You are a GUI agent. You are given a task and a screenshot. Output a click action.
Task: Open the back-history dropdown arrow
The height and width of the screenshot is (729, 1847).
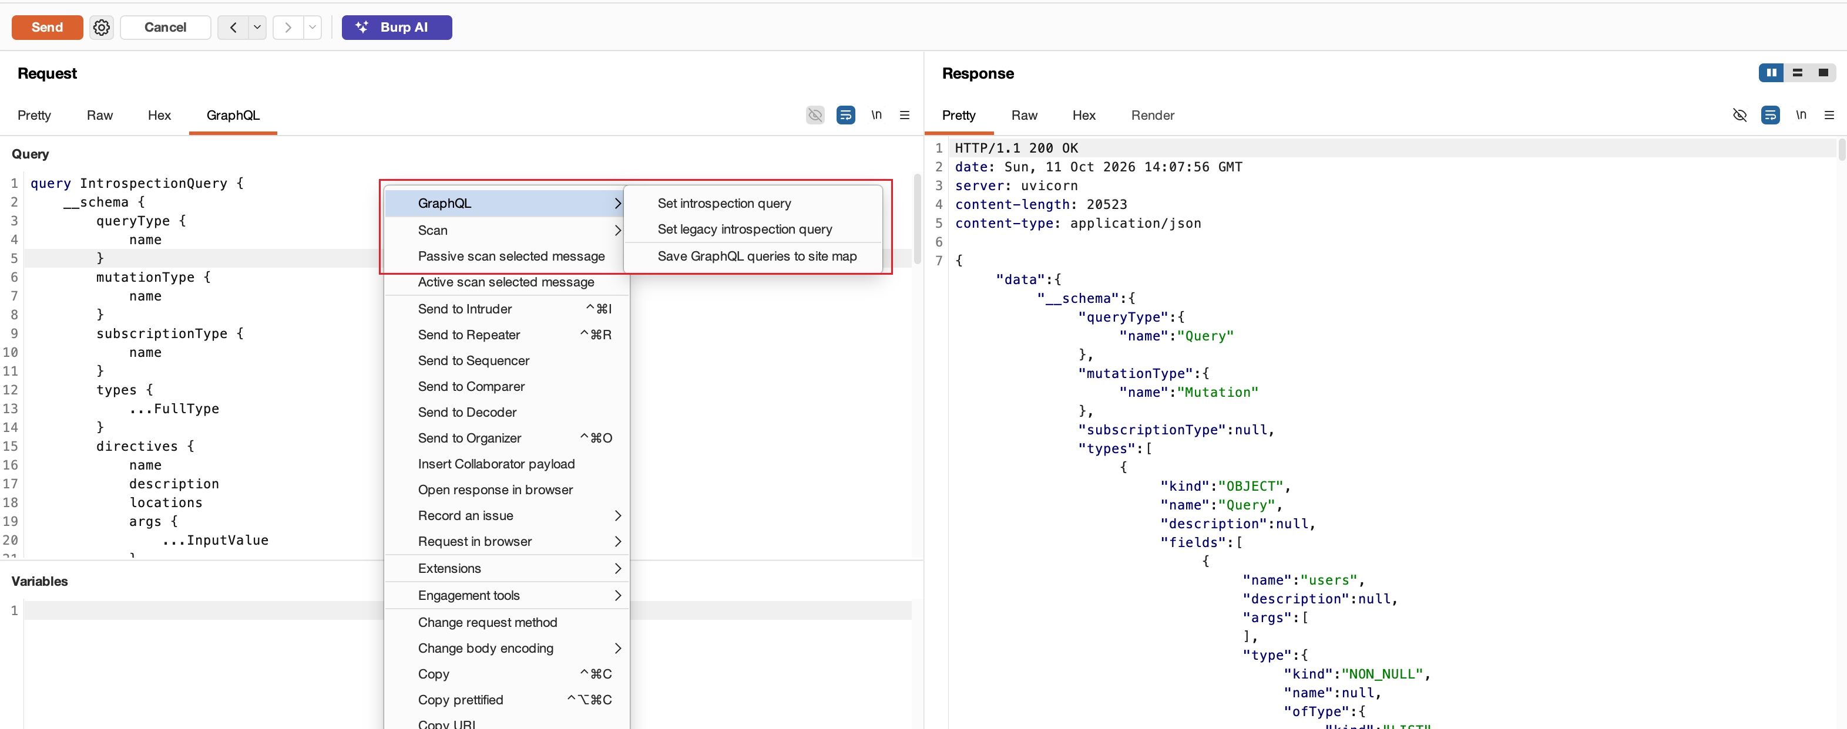257,27
